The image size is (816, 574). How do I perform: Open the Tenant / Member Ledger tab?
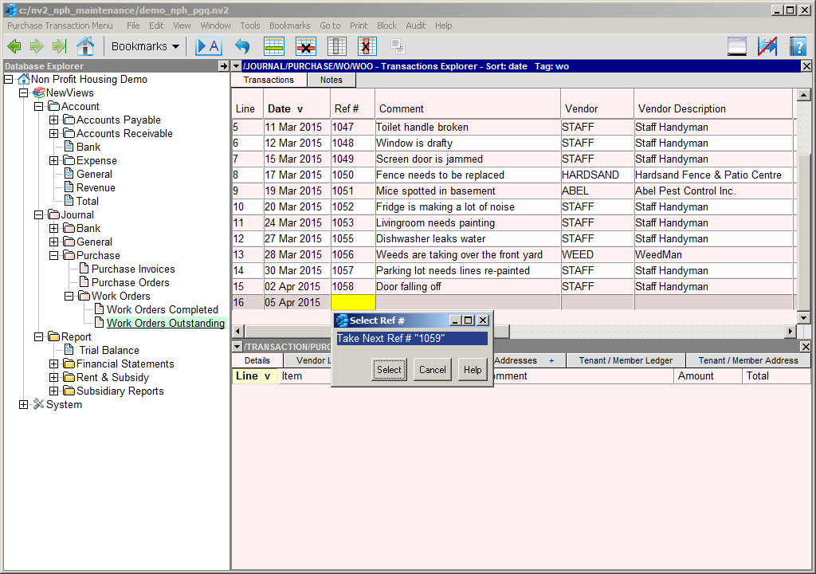(626, 360)
